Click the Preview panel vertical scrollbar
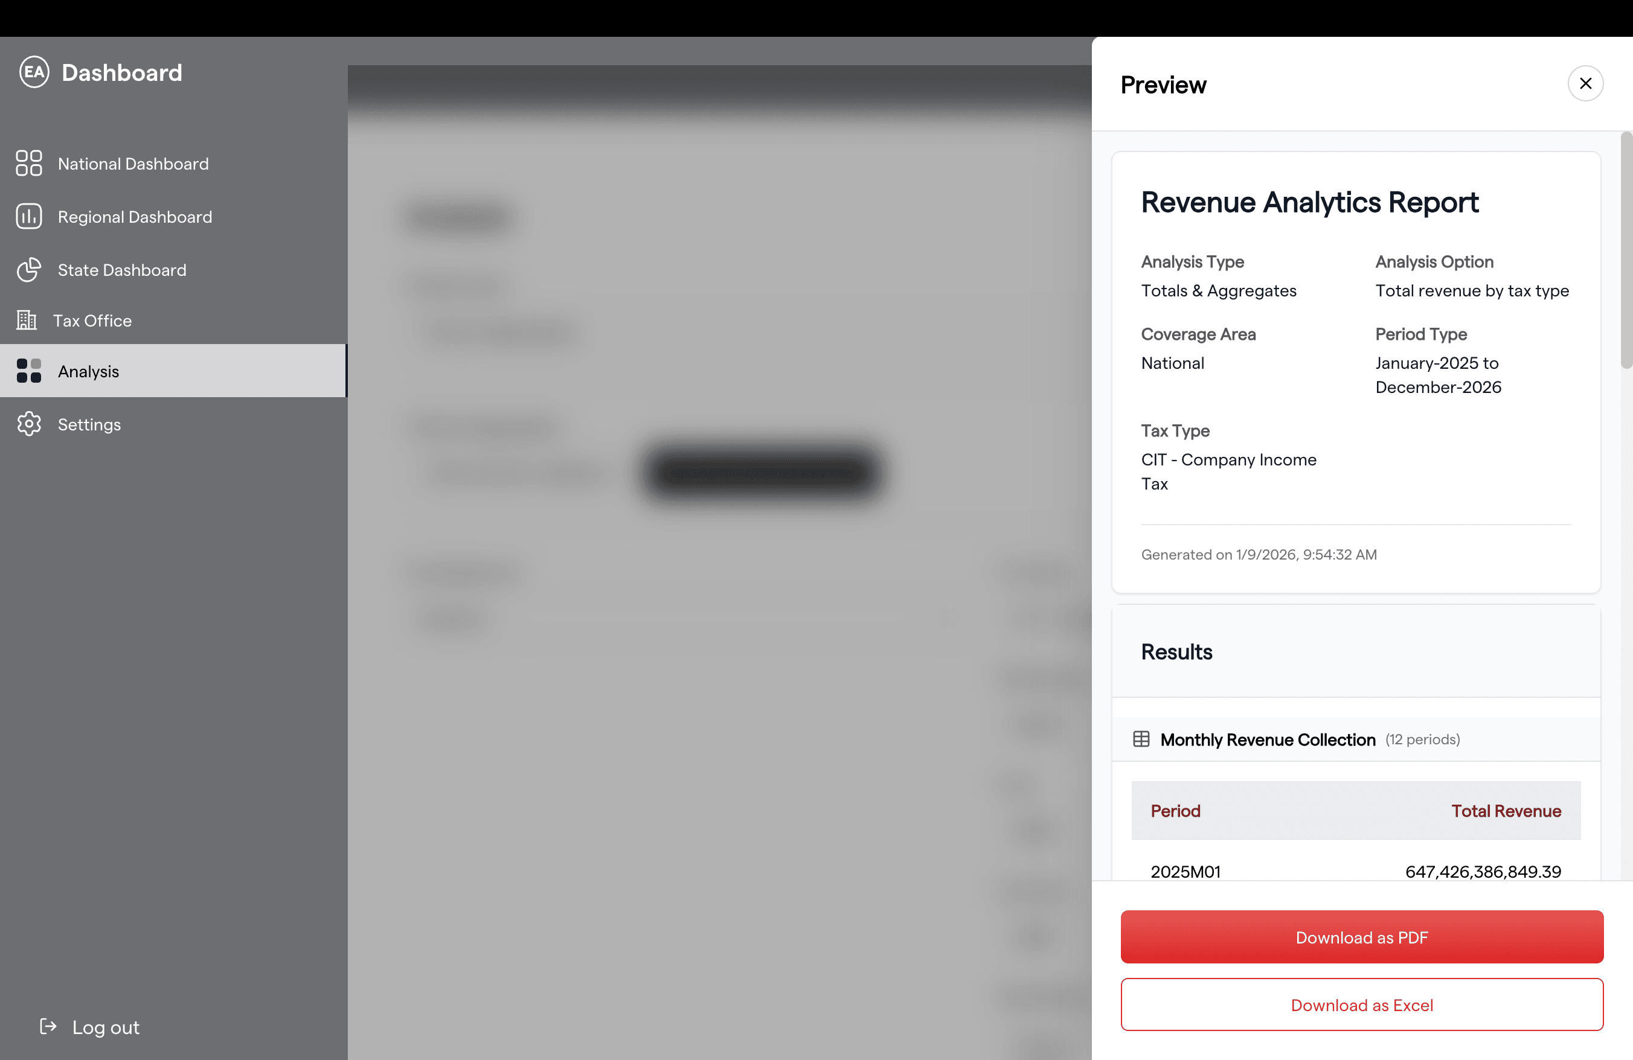 click(1626, 251)
